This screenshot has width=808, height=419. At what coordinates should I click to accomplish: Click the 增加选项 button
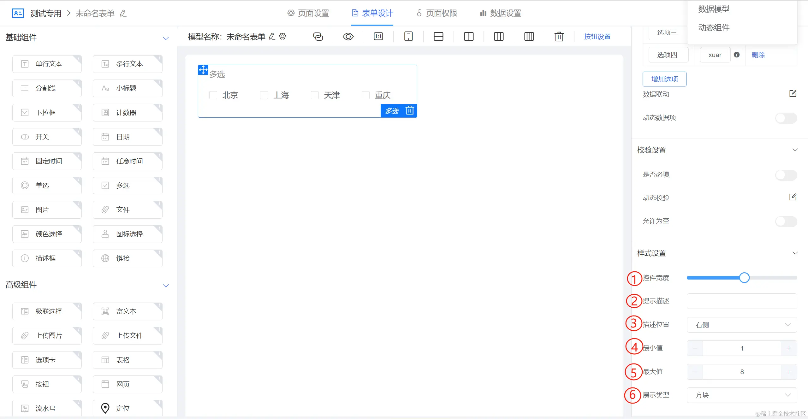click(x=664, y=79)
